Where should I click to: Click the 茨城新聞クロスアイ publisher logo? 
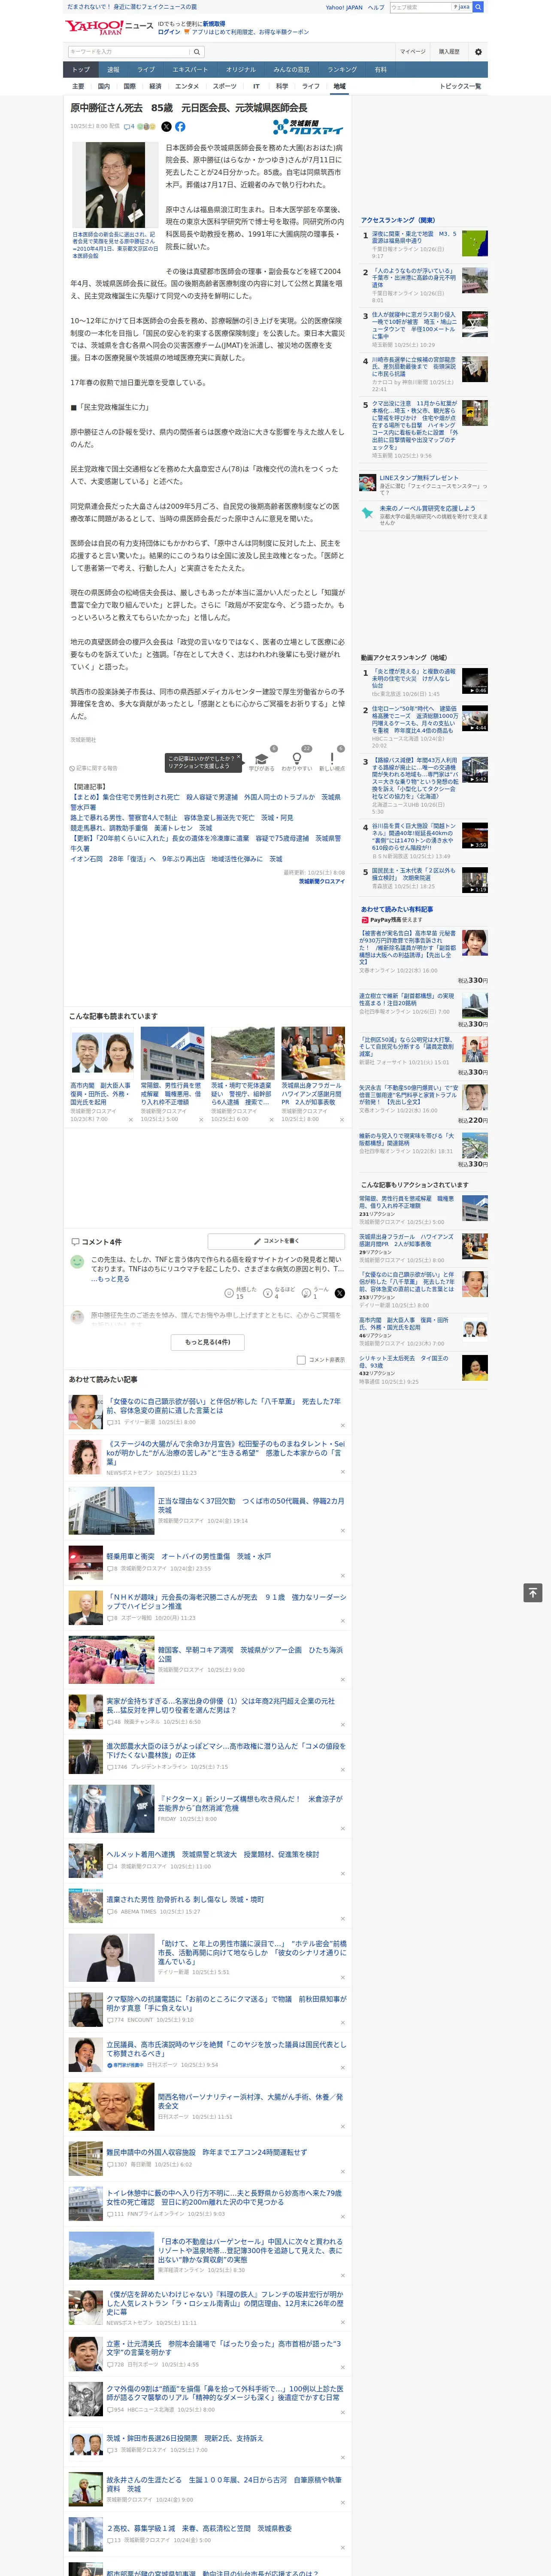tap(308, 127)
